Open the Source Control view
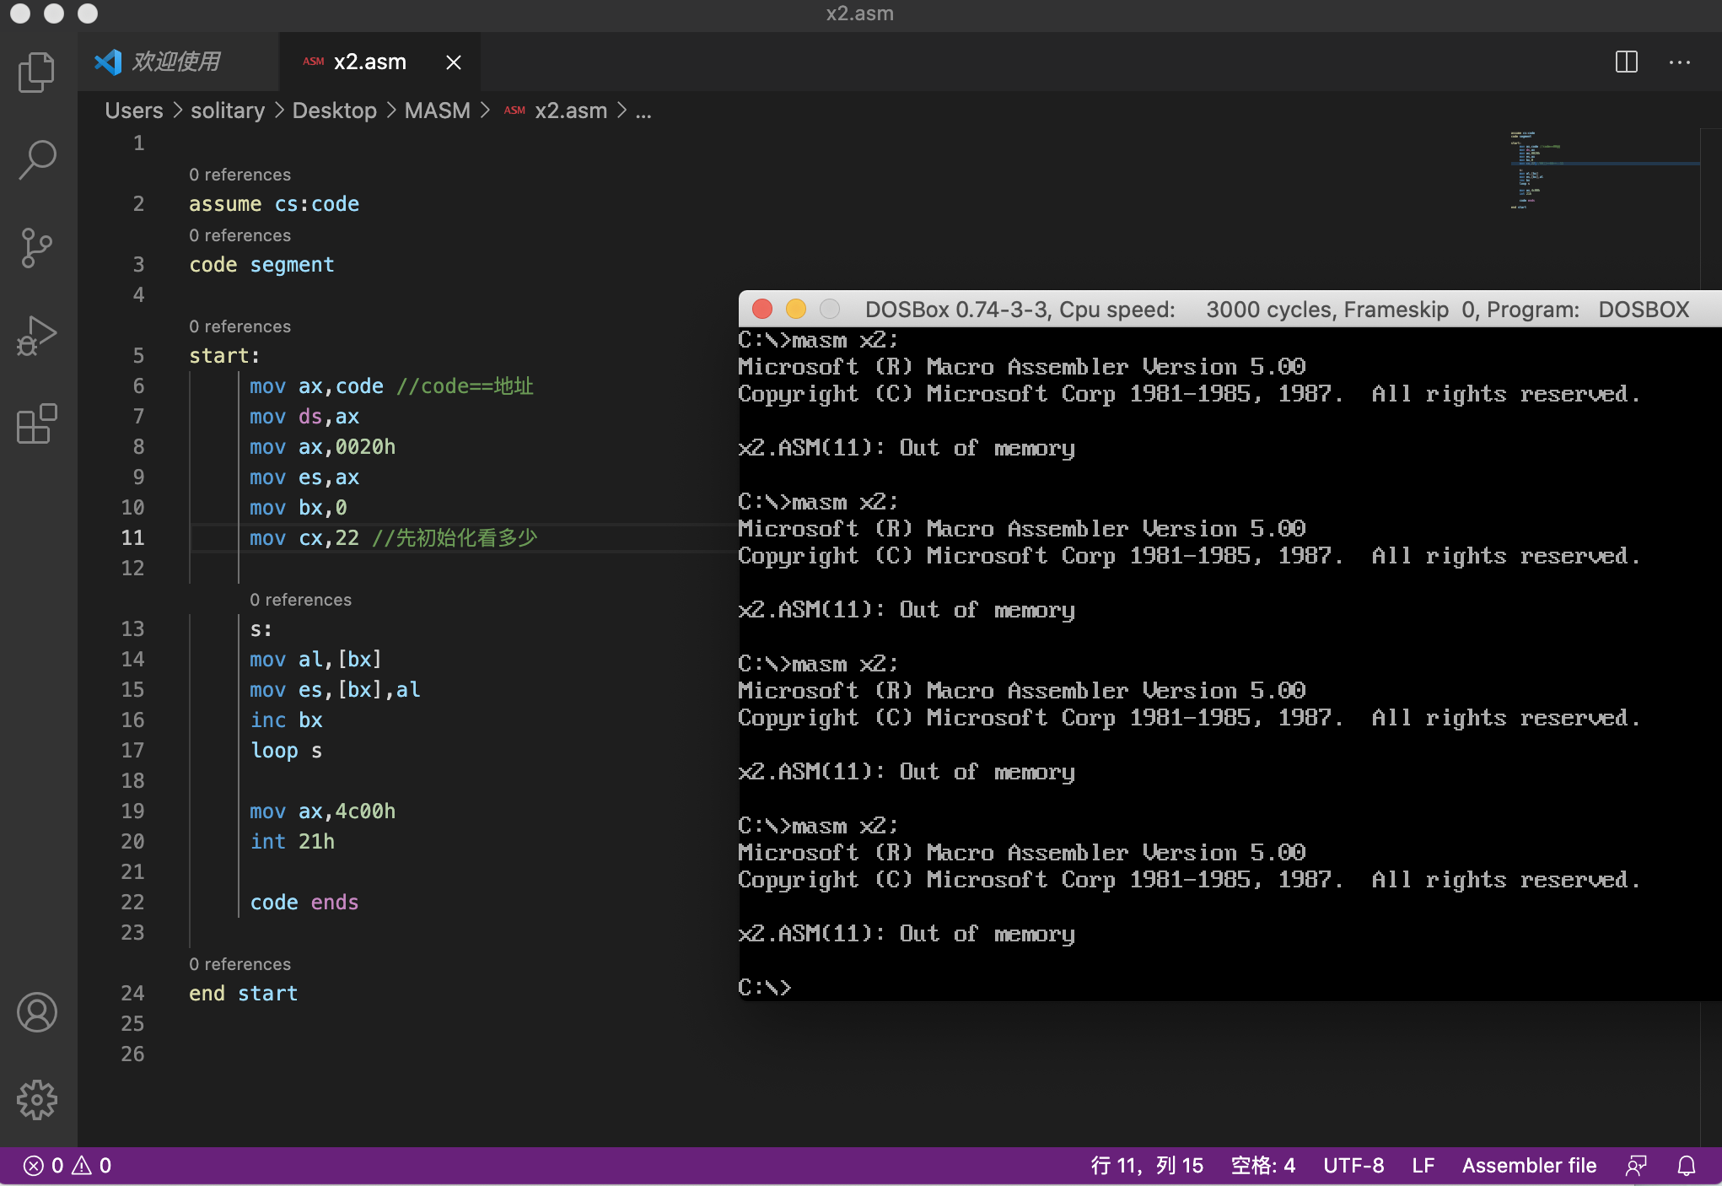This screenshot has height=1186, width=1722. [x=37, y=248]
